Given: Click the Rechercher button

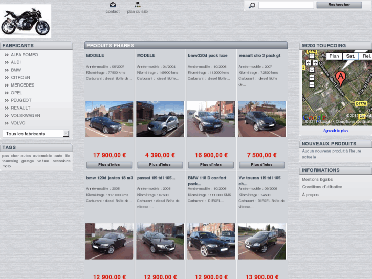Looking at the screenshot, I should (x=339, y=5).
